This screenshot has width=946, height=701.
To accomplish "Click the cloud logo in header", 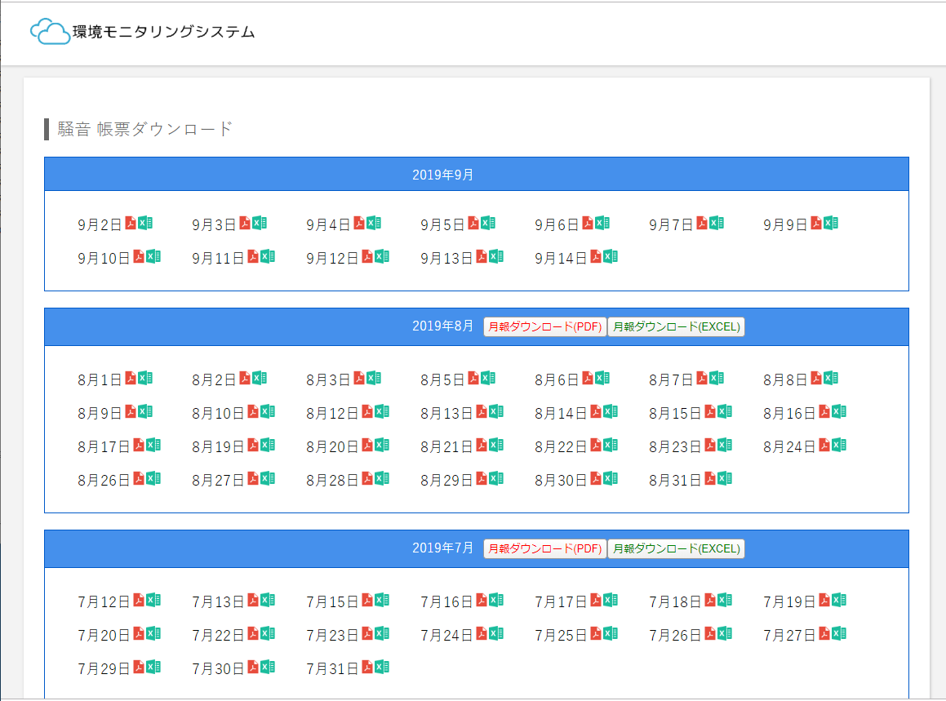I will (x=50, y=32).
